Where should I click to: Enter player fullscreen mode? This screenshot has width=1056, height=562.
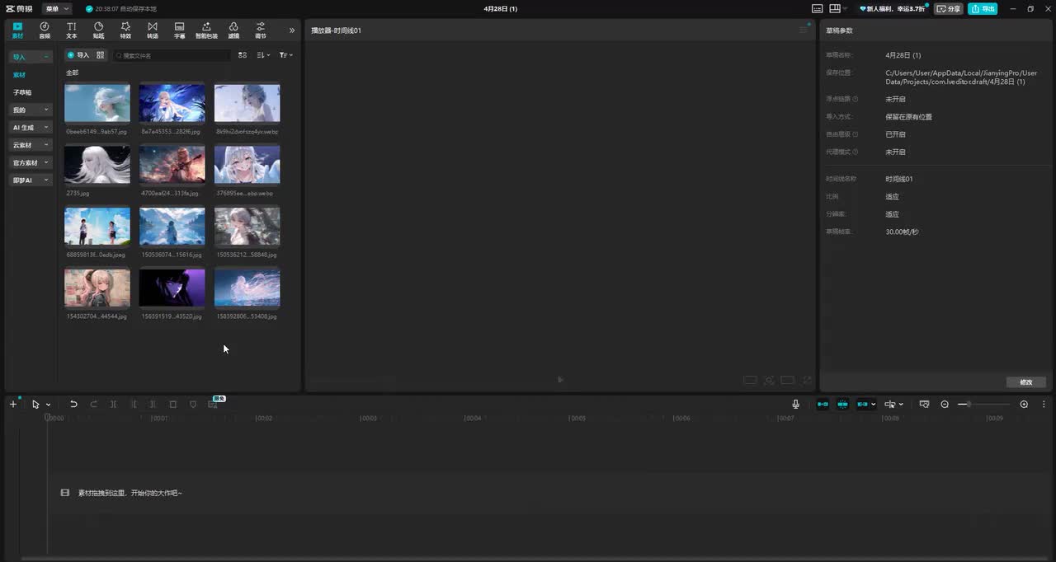tap(808, 380)
